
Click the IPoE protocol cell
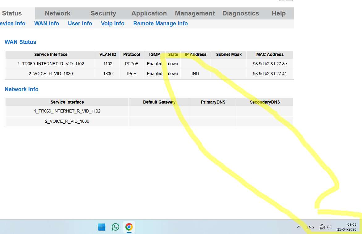132,74
